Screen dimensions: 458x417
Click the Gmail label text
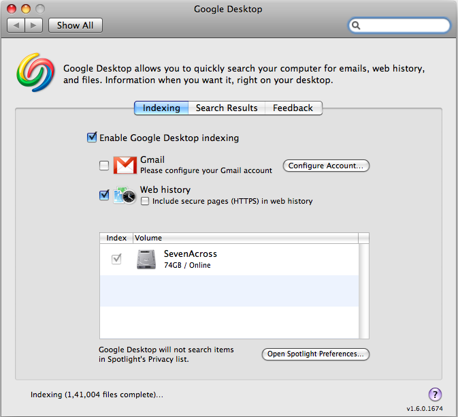152,159
